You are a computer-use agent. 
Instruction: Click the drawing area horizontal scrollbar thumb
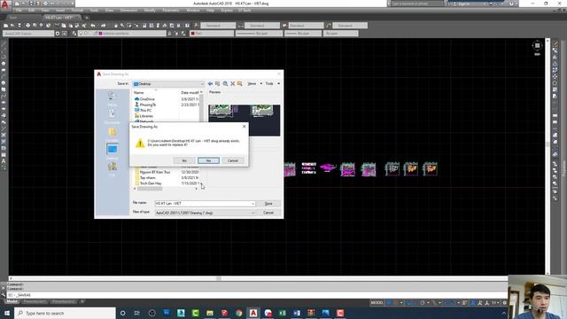[x=219, y=278]
